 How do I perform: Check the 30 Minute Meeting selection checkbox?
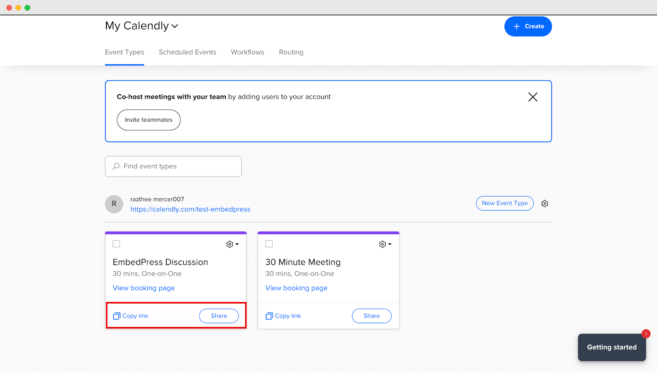(269, 243)
